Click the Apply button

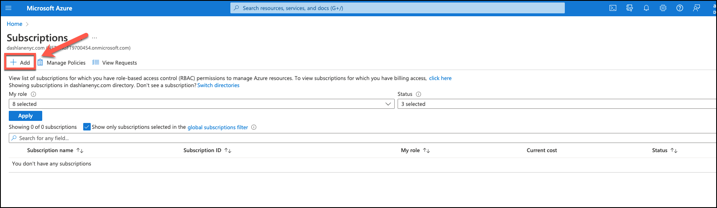(26, 116)
